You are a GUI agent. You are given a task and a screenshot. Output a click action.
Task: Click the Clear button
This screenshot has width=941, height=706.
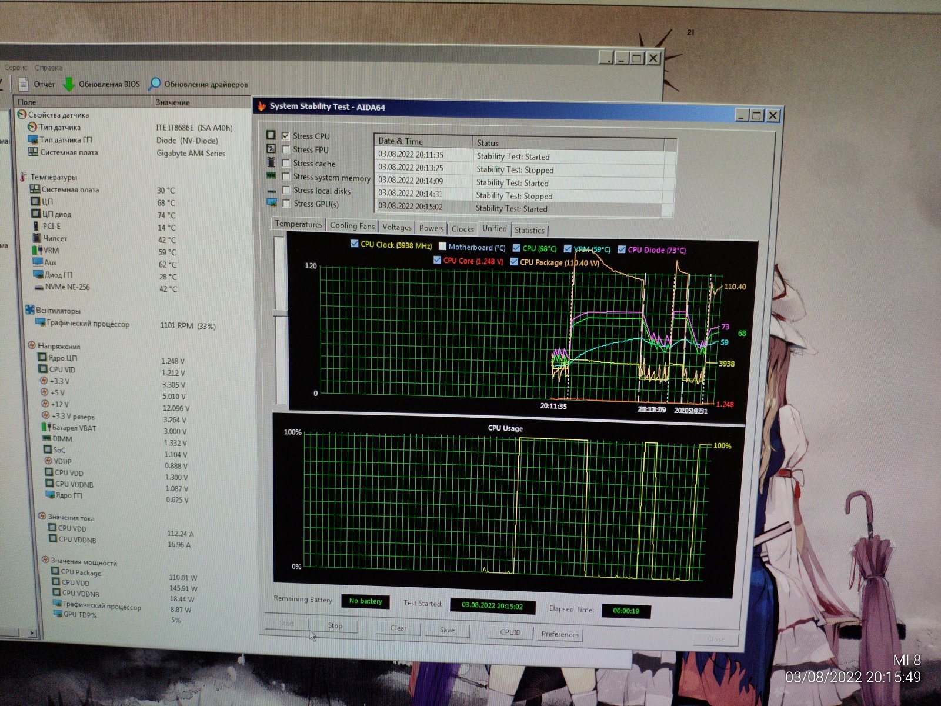point(398,628)
